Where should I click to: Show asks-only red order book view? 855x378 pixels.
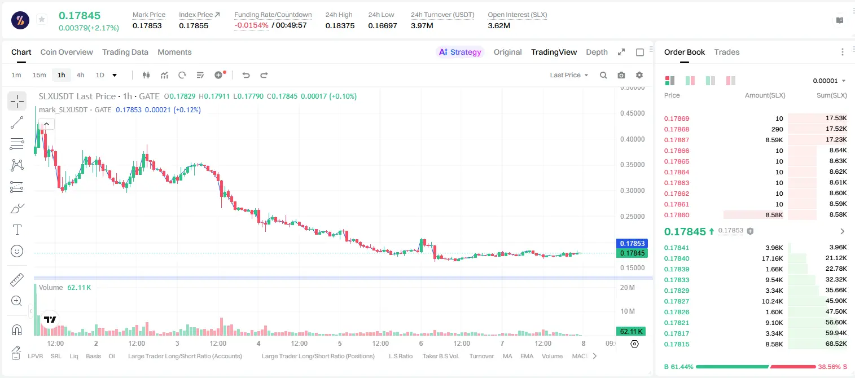(x=731, y=81)
